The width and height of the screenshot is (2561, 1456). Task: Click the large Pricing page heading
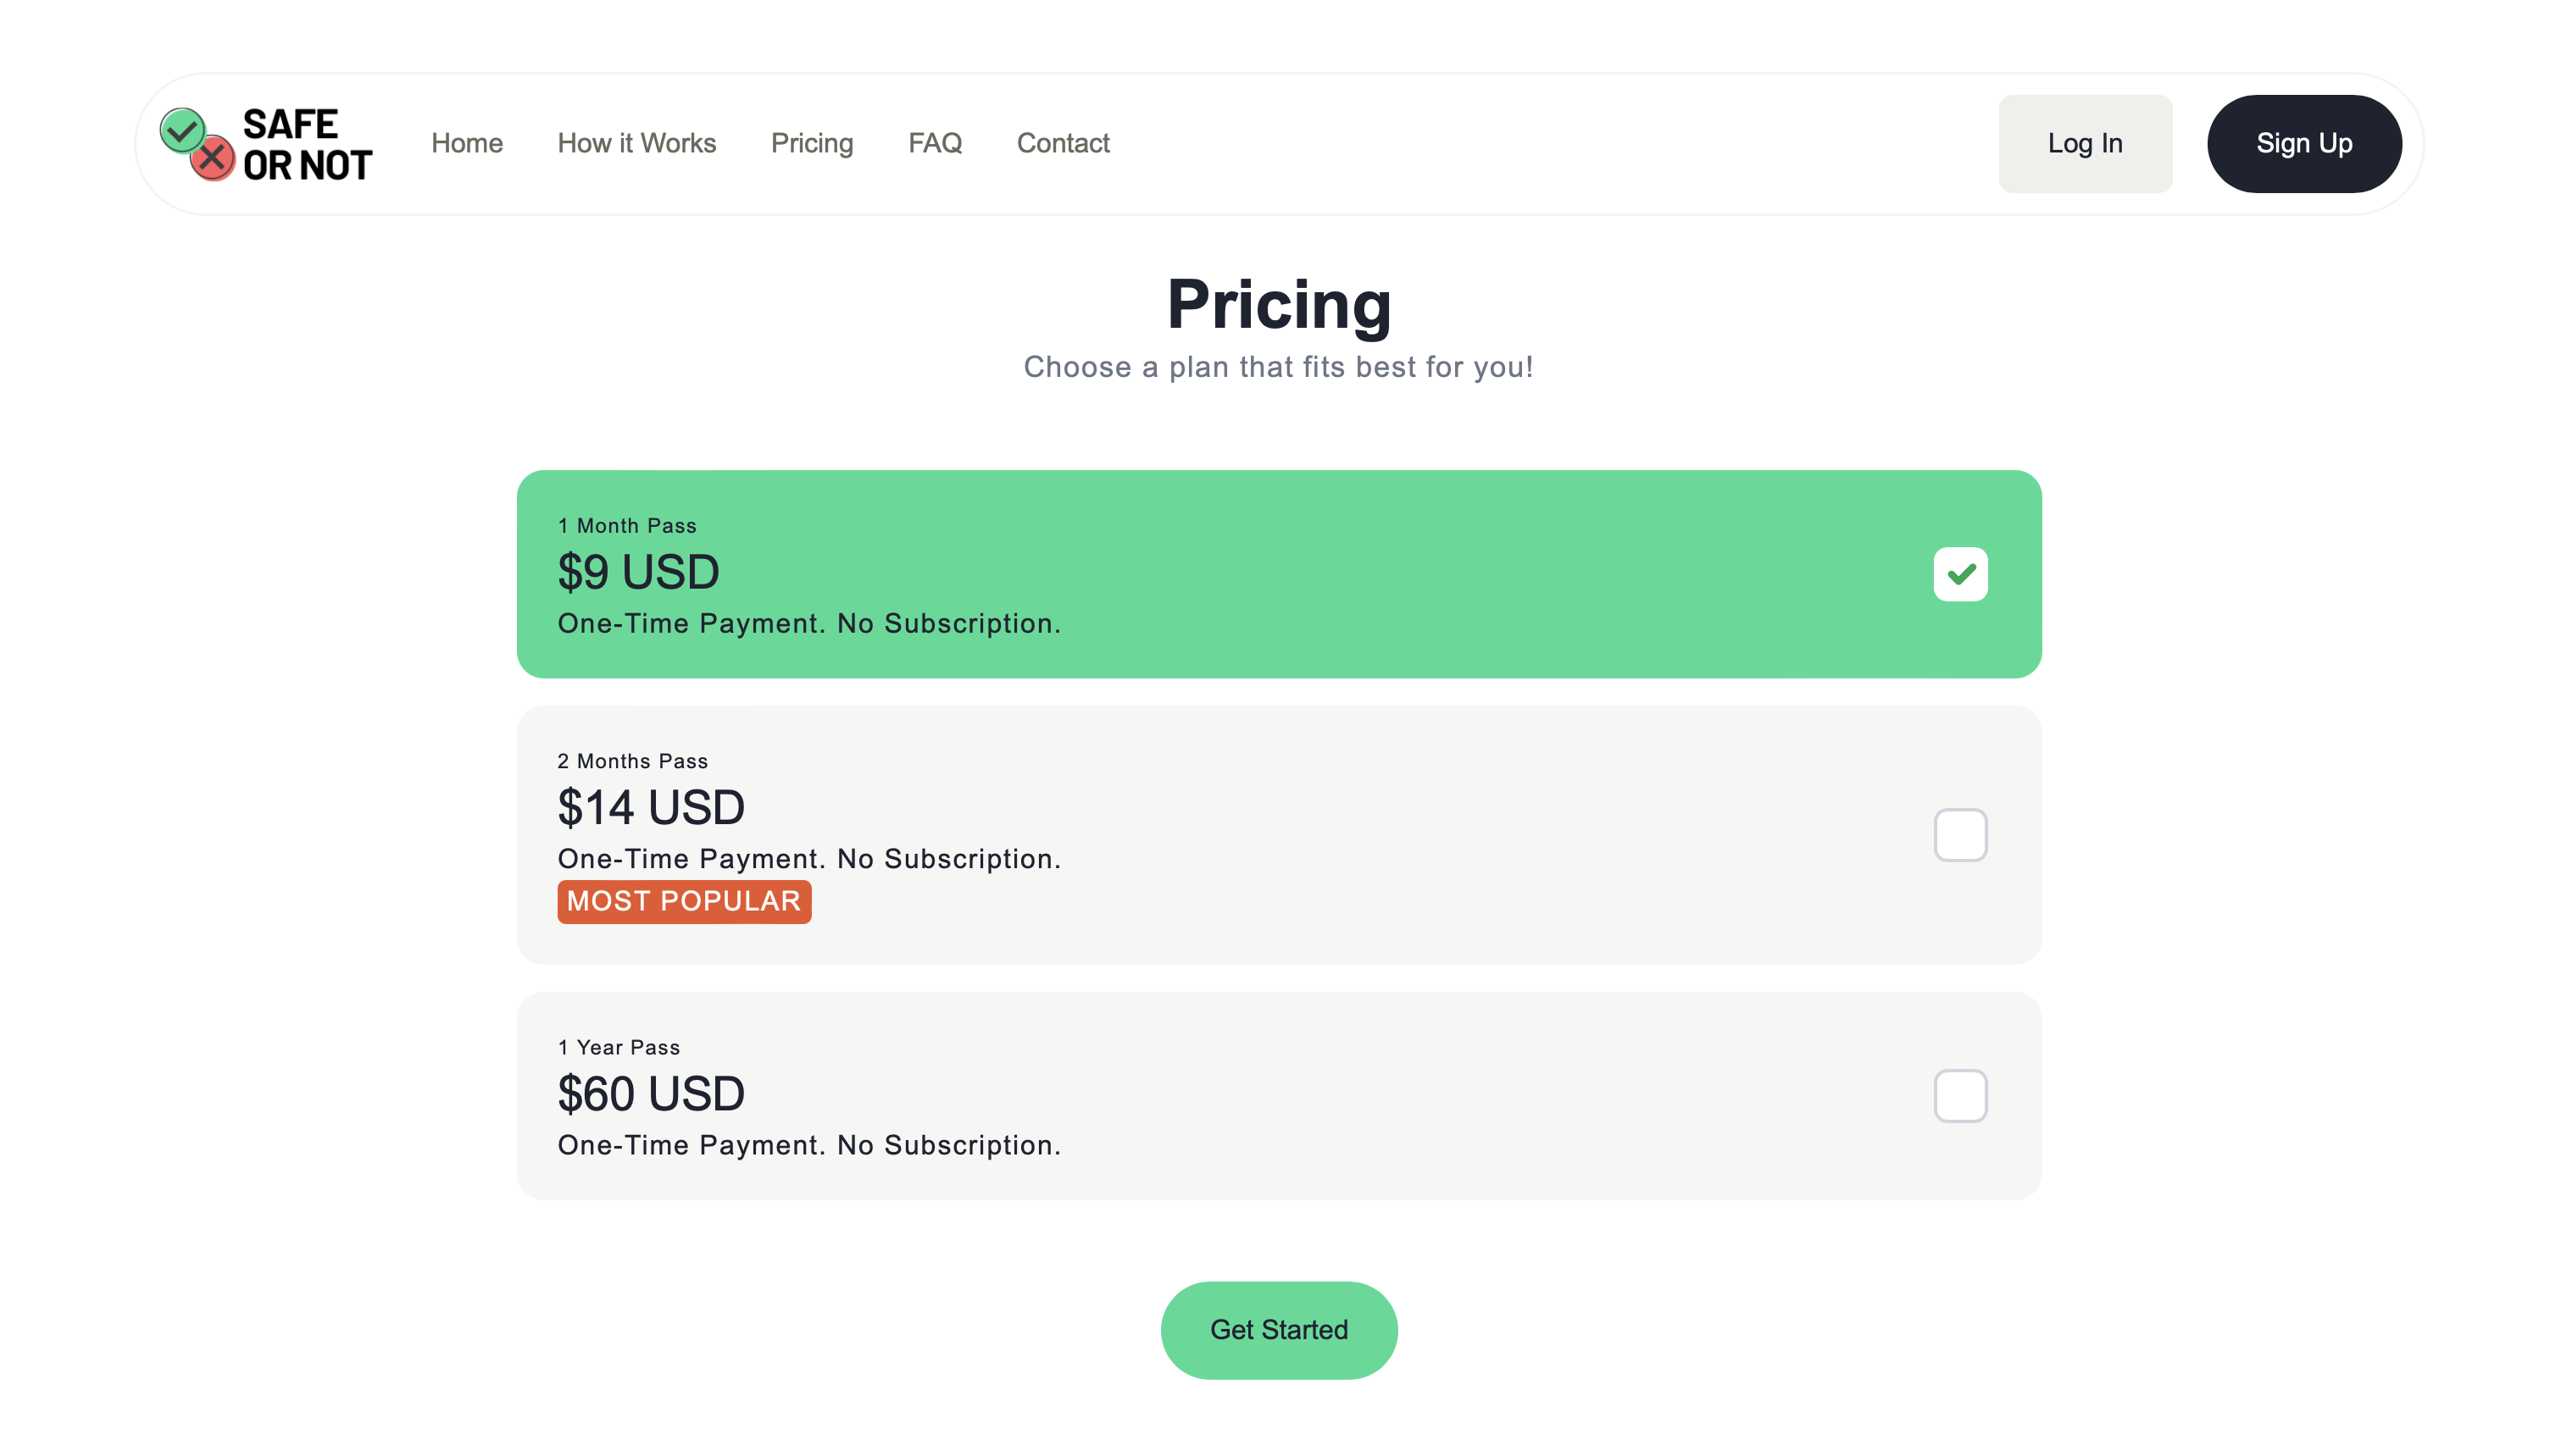point(1279,304)
